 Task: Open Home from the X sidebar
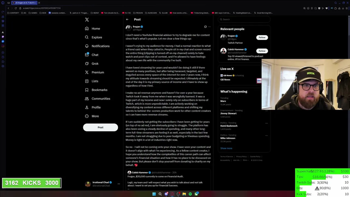pyautogui.click(x=93, y=28)
